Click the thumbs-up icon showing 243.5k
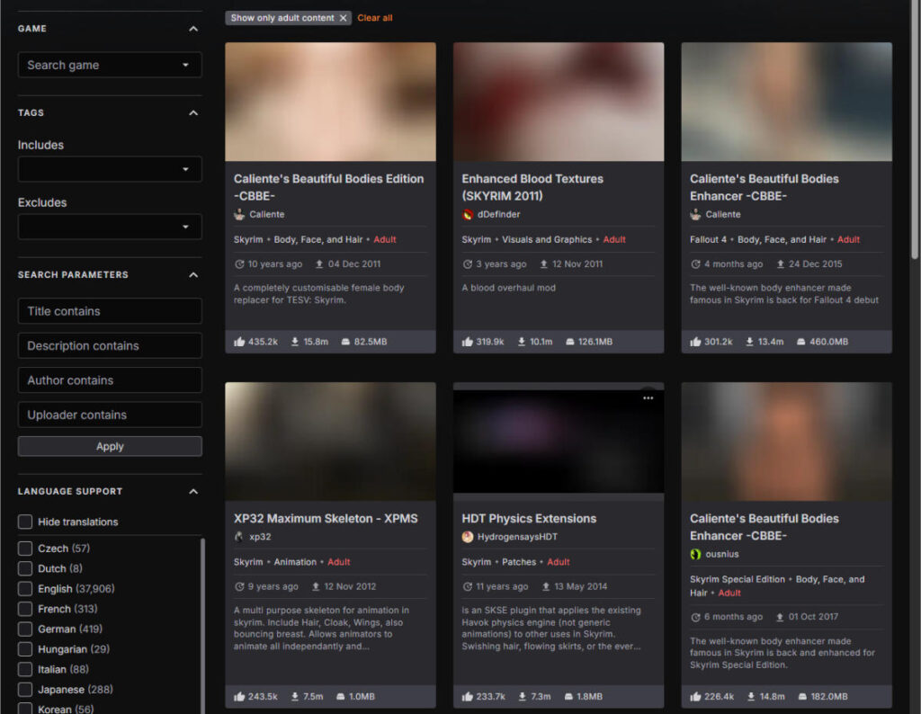Image resolution: width=921 pixels, height=714 pixels. coord(239,696)
